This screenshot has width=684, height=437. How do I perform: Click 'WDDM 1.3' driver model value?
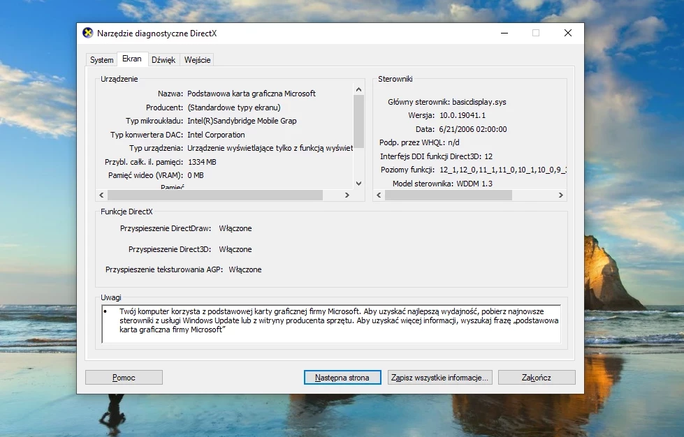(x=474, y=184)
